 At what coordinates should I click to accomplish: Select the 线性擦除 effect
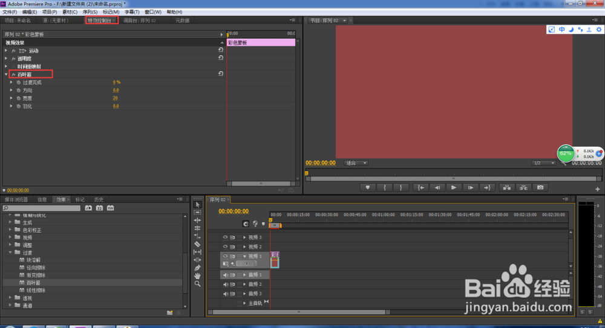pyautogui.click(x=36, y=290)
